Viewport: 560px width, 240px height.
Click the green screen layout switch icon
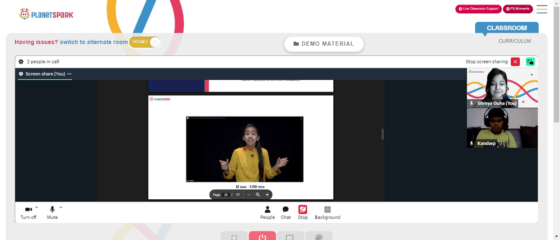pos(530,61)
